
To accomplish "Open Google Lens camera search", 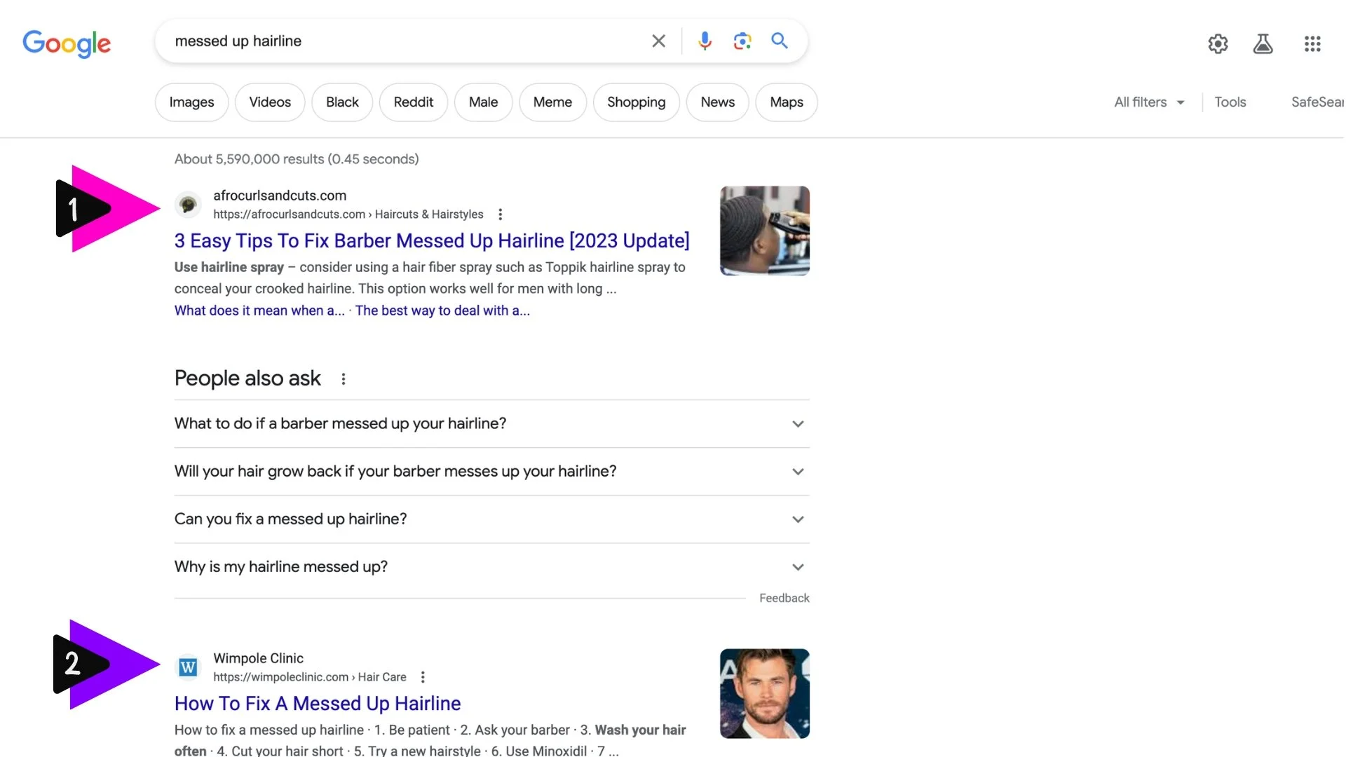I will (742, 41).
